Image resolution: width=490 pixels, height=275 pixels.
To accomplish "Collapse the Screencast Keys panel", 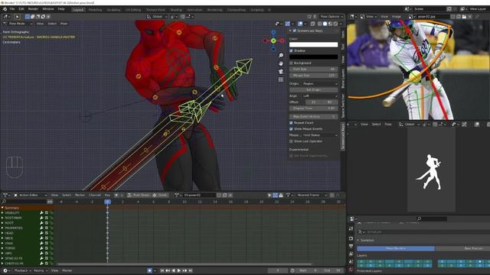I will (x=290, y=31).
